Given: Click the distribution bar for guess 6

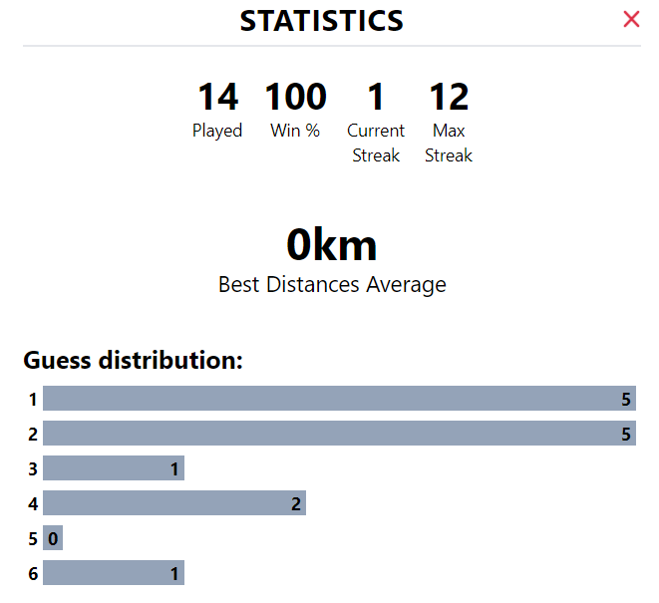Looking at the screenshot, I should click(x=114, y=573).
